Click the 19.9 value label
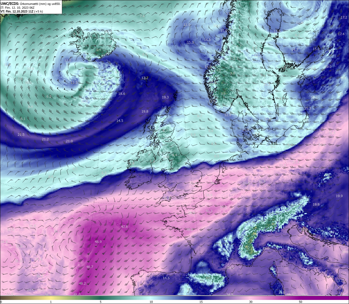Viewport: 349px width, 304px height. tap(339, 196)
